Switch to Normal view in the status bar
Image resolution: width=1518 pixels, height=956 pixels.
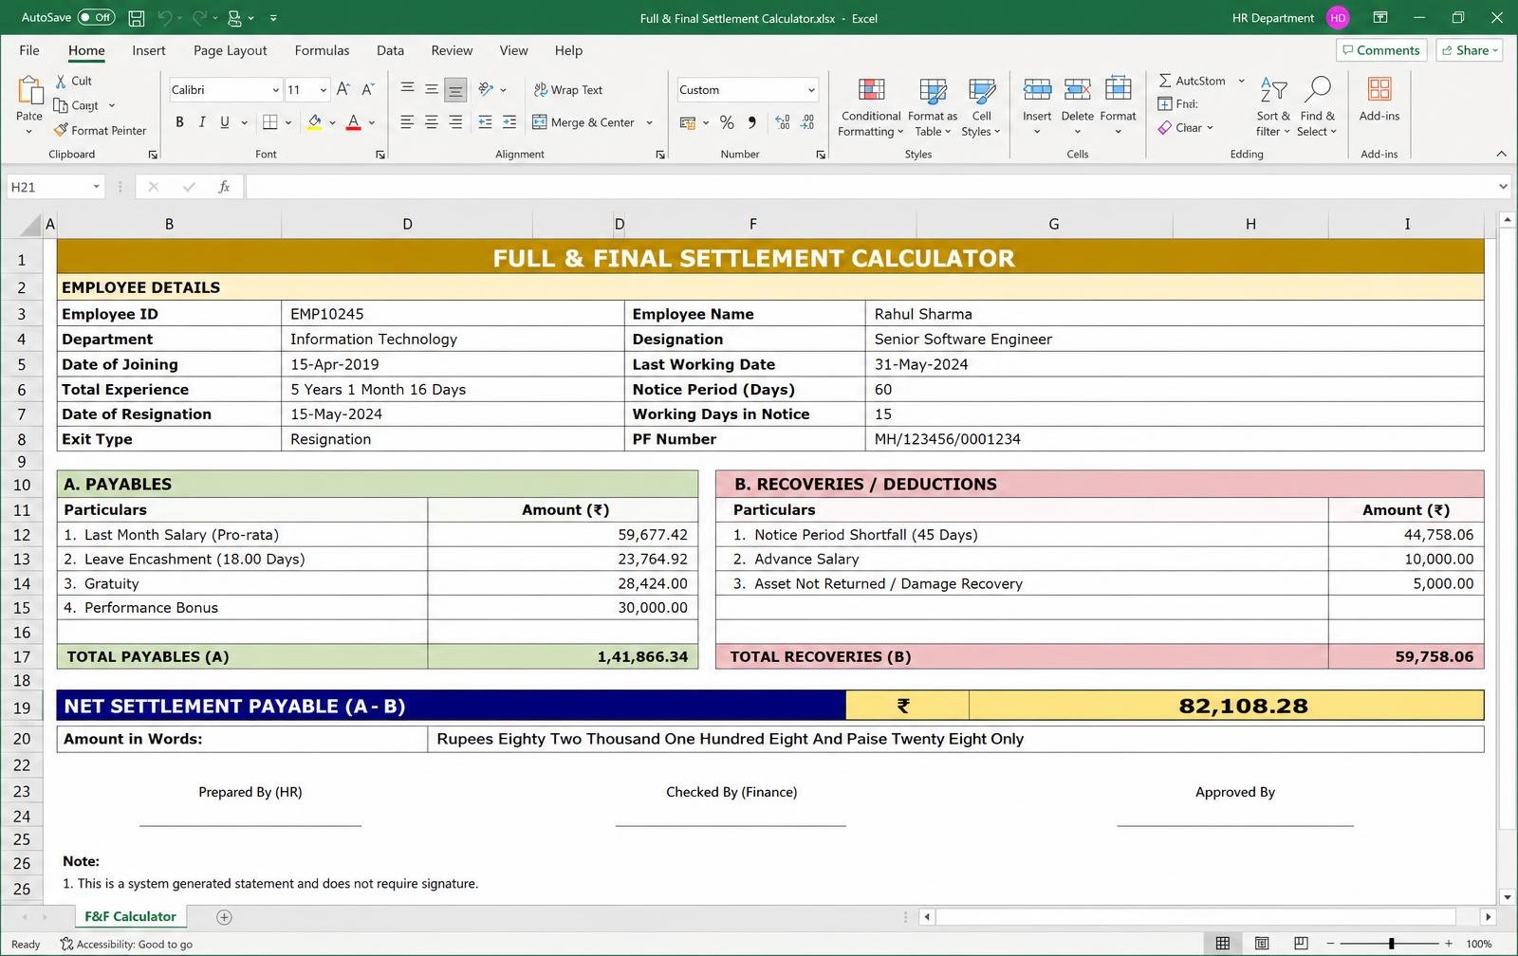(1223, 944)
